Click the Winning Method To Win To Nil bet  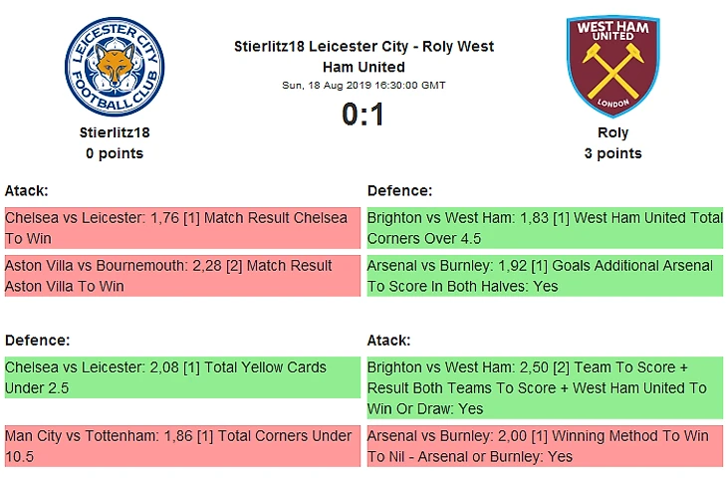(545, 445)
